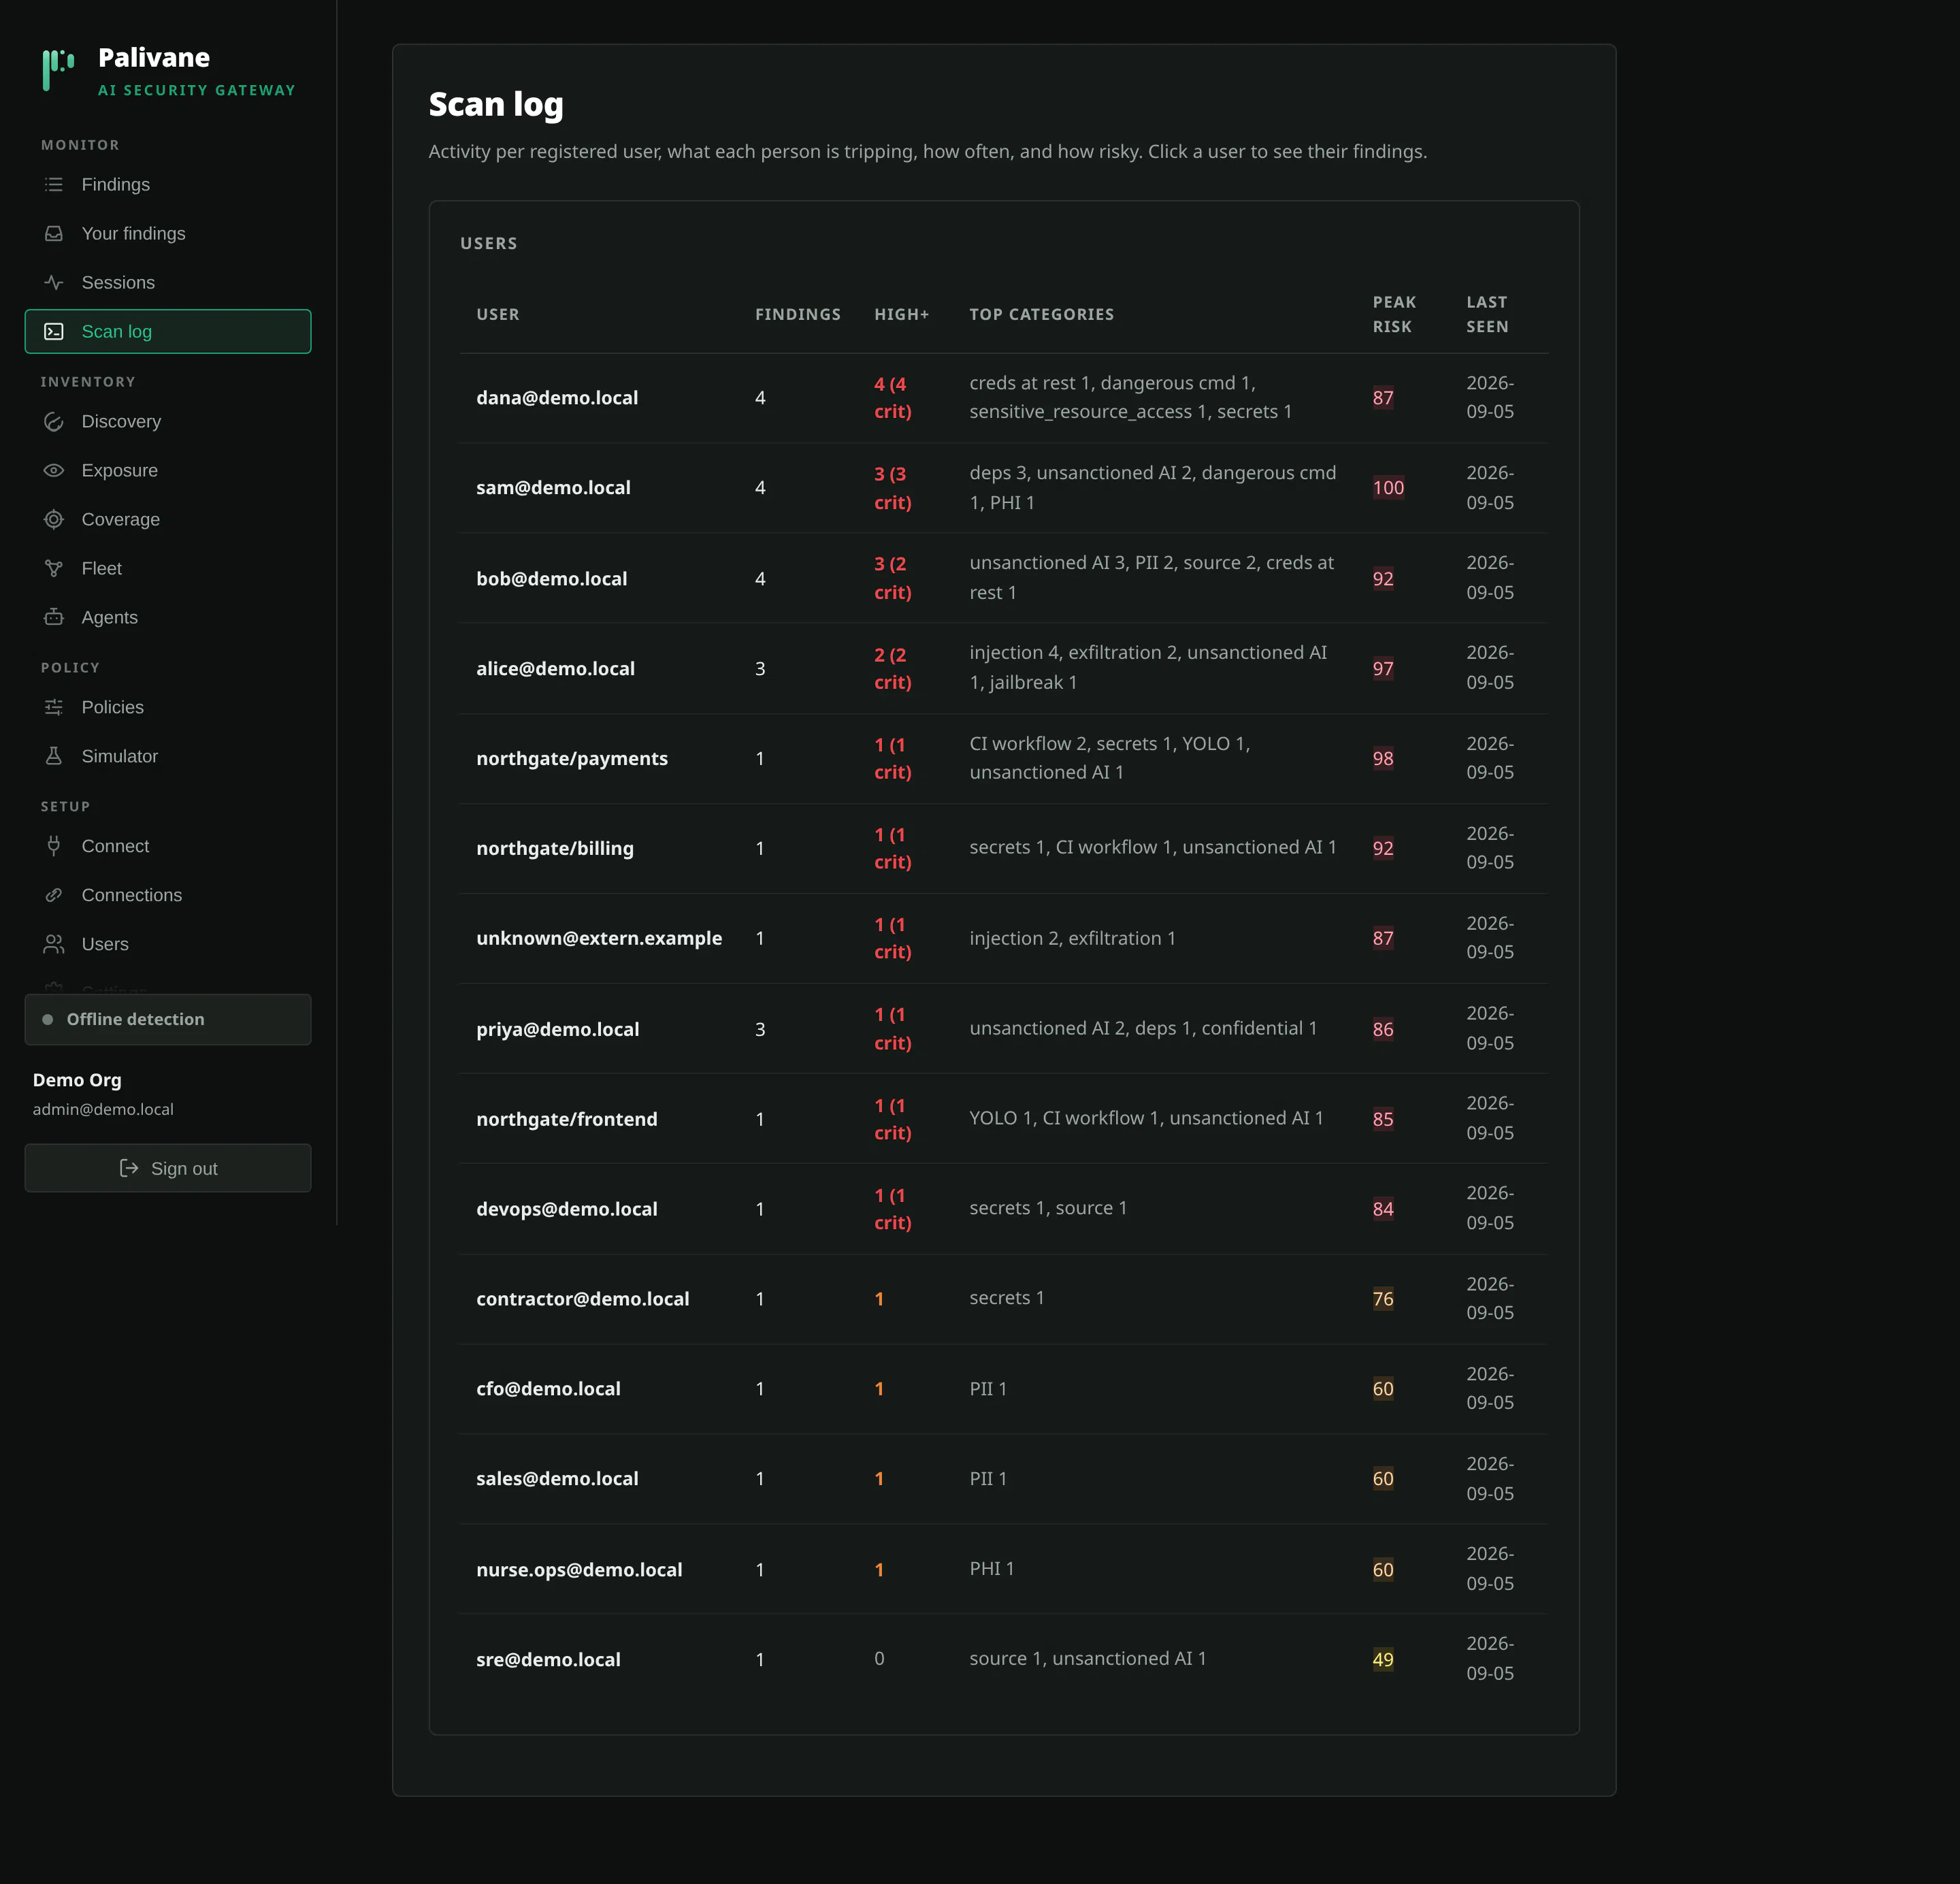Screen dimensions: 1960x1884
Task: Select devops@demo.local user
Action: (1004, 1209)
